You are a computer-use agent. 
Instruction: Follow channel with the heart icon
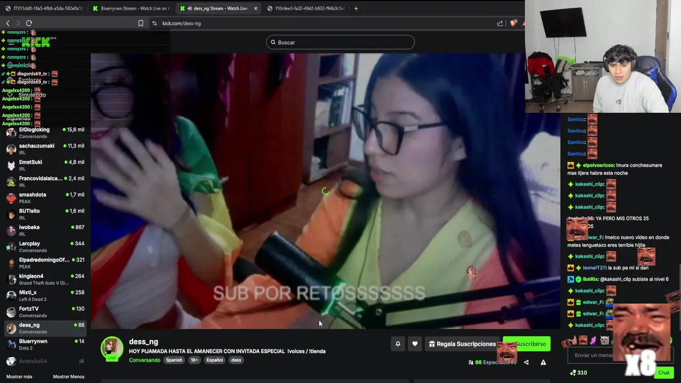pos(415,344)
